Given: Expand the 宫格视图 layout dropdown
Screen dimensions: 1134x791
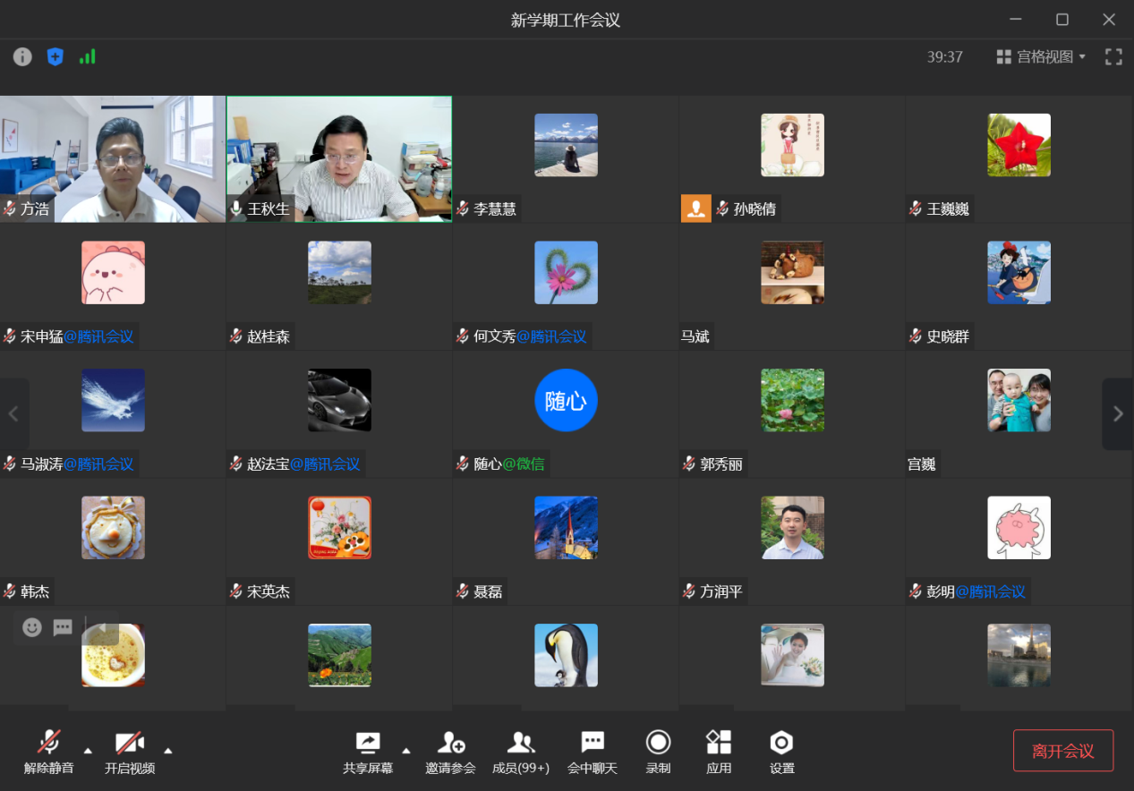Looking at the screenshot, I should coord(1041,57).
